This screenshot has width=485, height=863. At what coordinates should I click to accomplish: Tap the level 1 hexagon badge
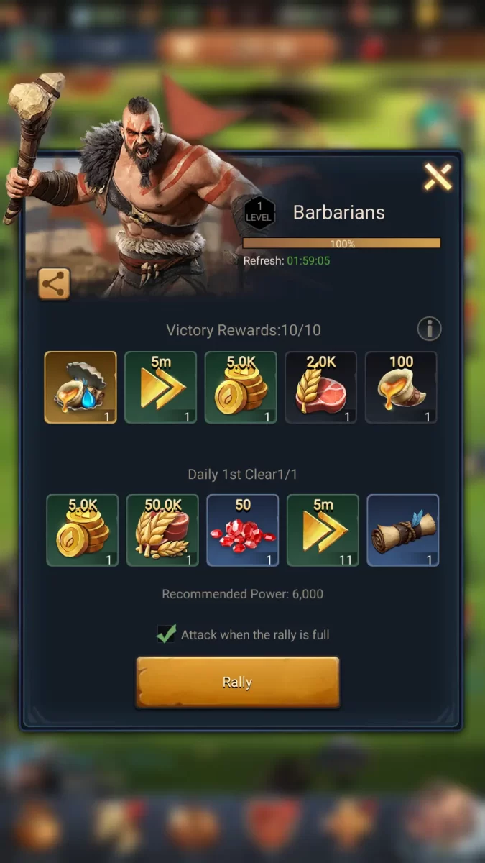259,212
